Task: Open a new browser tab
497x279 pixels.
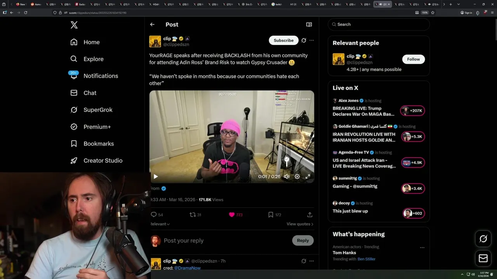Action: [450, 4]
